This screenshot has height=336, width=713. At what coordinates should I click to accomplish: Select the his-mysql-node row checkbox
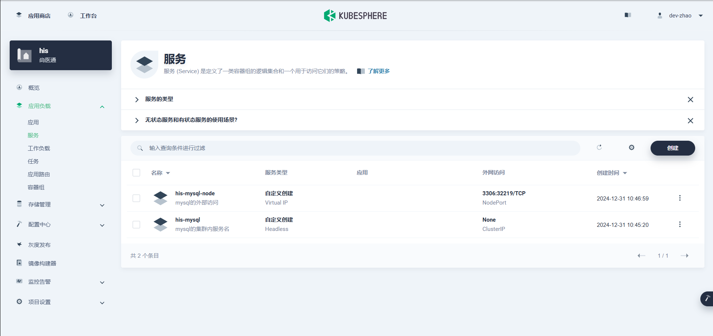[x=136, y=198]
